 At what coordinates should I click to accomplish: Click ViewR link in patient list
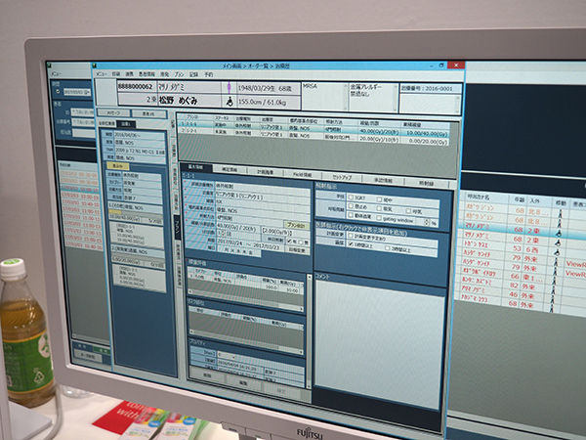point(575,261)
